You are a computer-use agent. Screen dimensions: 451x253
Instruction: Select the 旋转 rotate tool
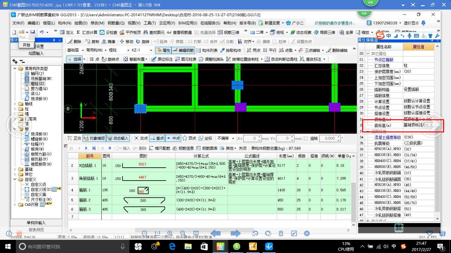[x=143, y=42]
